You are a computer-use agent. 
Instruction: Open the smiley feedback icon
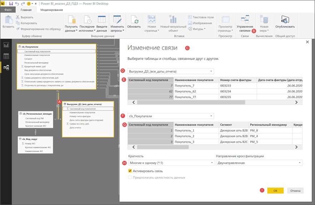point(29,4)
